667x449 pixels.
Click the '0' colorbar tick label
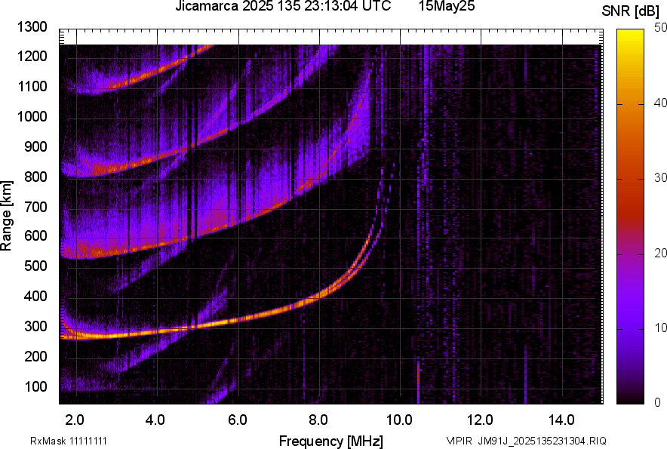click(658, 403)
